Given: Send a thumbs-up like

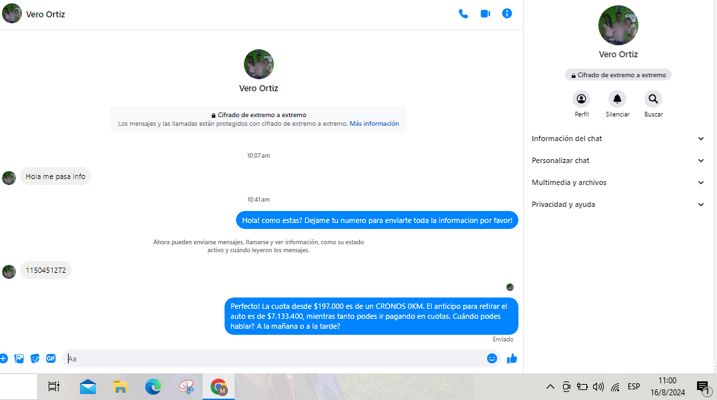Looking at the screenshot, I should coord(512,359).
